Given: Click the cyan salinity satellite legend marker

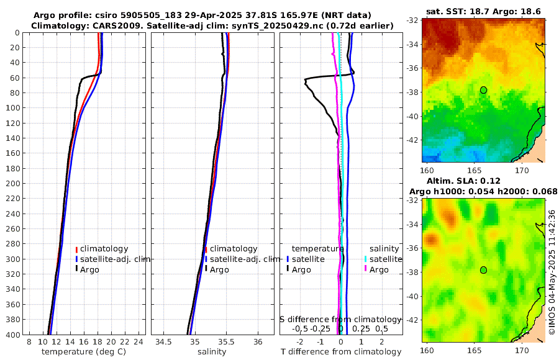Looking at the screenshot, I should pos(366,259).
